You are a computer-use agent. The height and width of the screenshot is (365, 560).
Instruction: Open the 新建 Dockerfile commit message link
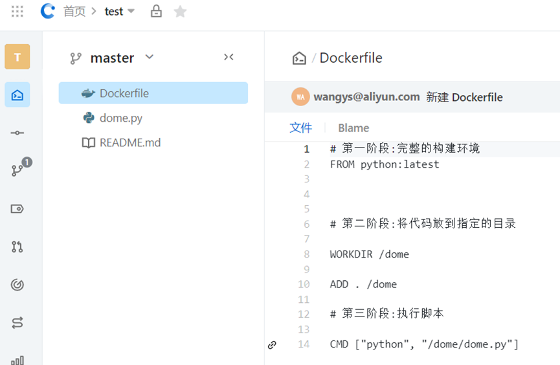464,97
